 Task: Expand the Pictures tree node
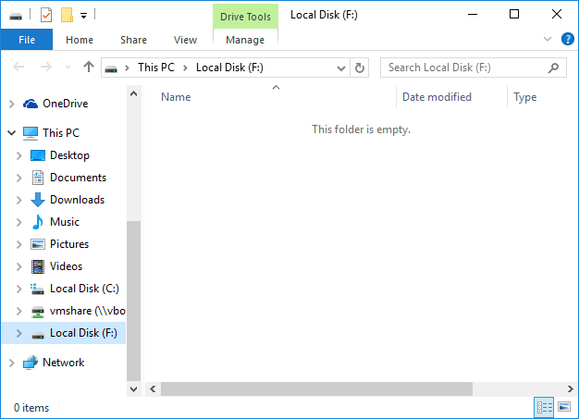(18, 244)
